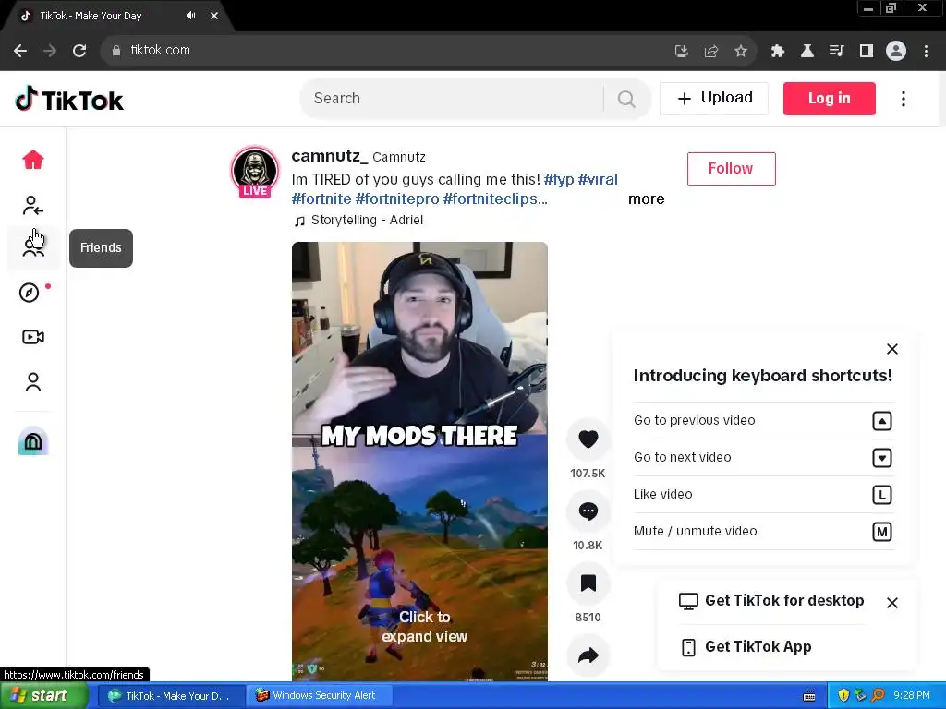The height and width of the screenshot is (709, 946).
Task: Save video with the bookmark icon
Action: [x=588, y=583]
